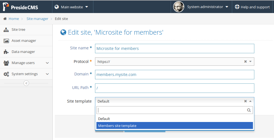
Task: Select Members site template option
Action: (x=175, y=126)
